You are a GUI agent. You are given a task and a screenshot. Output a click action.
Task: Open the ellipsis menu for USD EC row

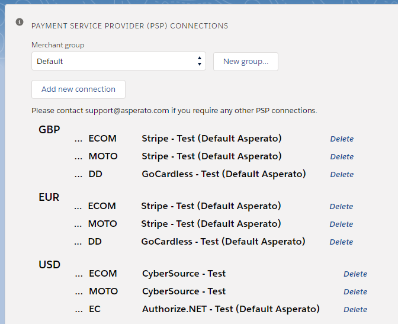pyautogui.click(x=79, y=310)
